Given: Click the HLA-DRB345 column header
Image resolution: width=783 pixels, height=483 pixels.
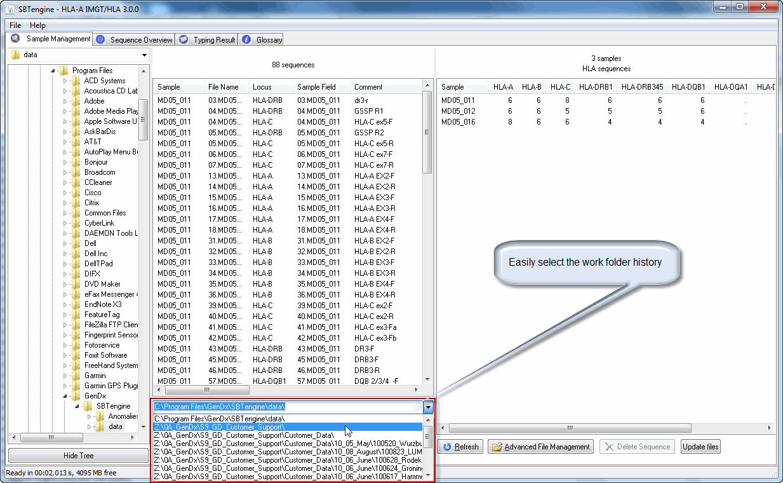Looking at the screenshot, I should click(642, 87).
